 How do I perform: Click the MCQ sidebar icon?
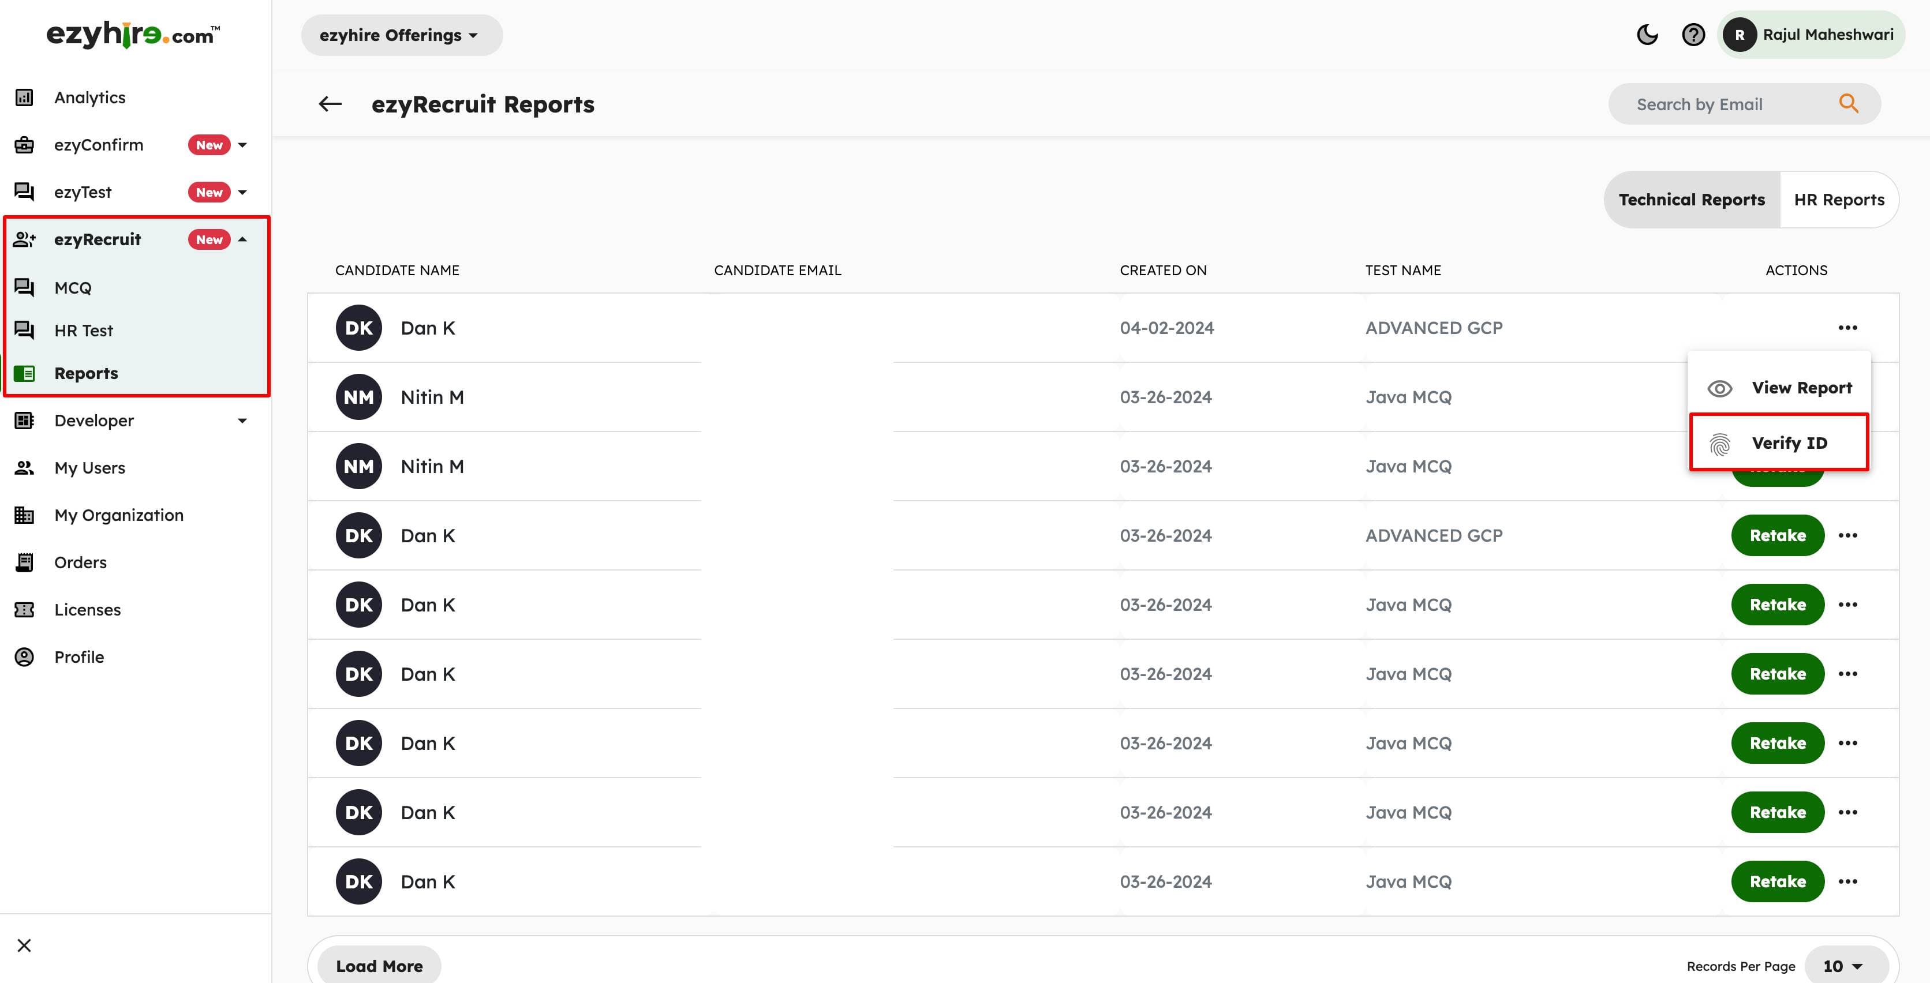coord(24,287)
